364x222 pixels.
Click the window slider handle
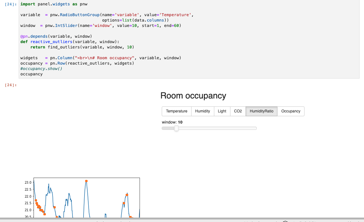coord(176,128)
